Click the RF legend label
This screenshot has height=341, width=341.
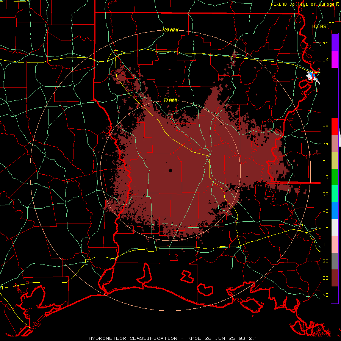pos(325,42)
